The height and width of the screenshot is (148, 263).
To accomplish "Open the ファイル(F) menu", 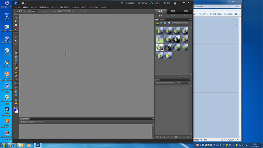I will coord(18,7).
